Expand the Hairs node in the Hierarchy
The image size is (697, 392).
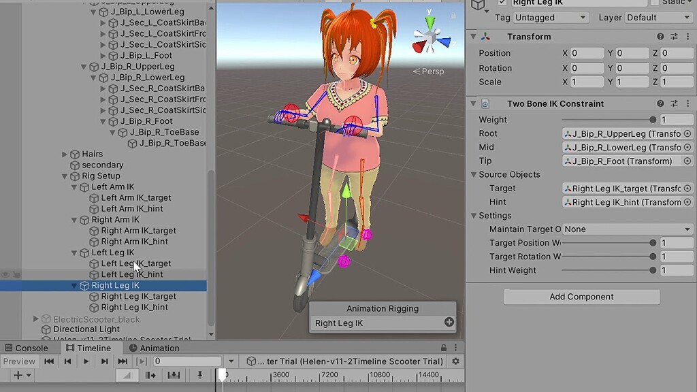(65, 154)
